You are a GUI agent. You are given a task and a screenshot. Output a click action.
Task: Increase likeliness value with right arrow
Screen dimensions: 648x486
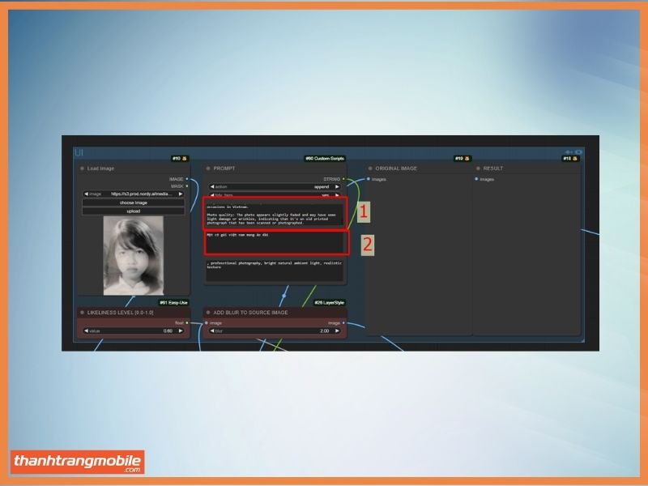pyautogui.click(x=181, y=331)
